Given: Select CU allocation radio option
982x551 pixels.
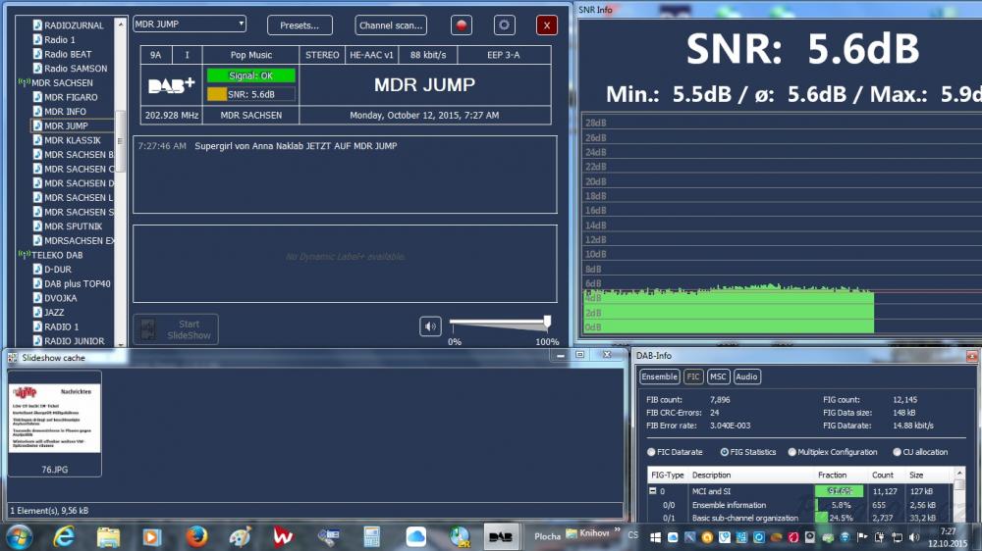Looking at the screenshot, I should click(x=897, y=452).
